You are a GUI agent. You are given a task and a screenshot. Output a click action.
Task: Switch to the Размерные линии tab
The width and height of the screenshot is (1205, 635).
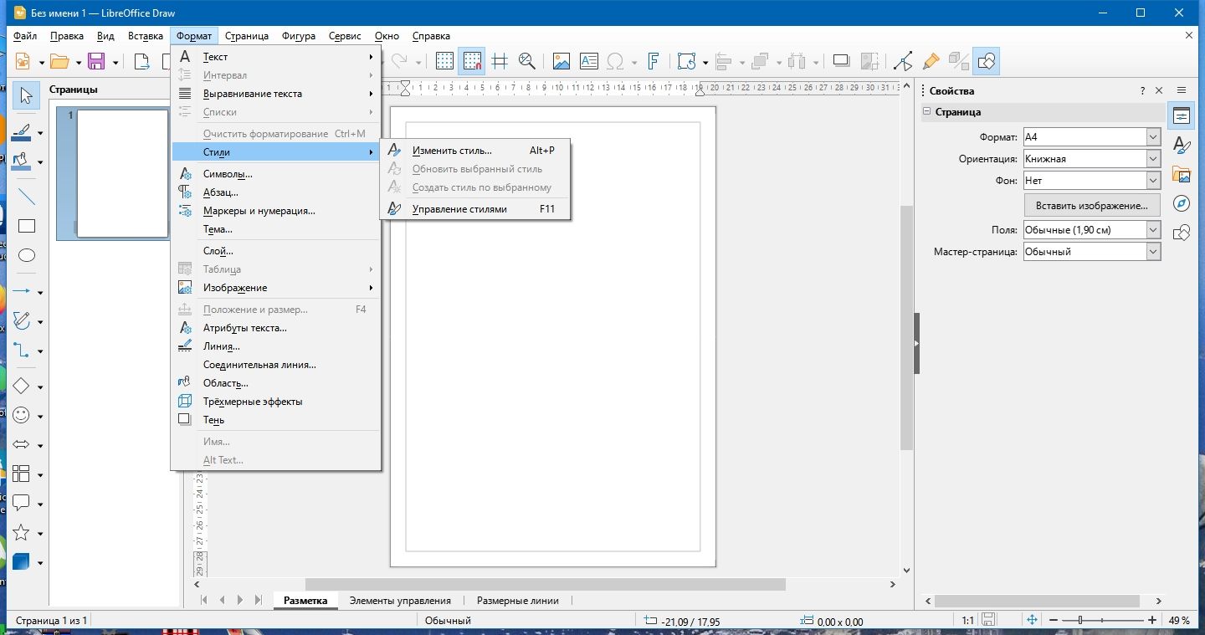520,600
